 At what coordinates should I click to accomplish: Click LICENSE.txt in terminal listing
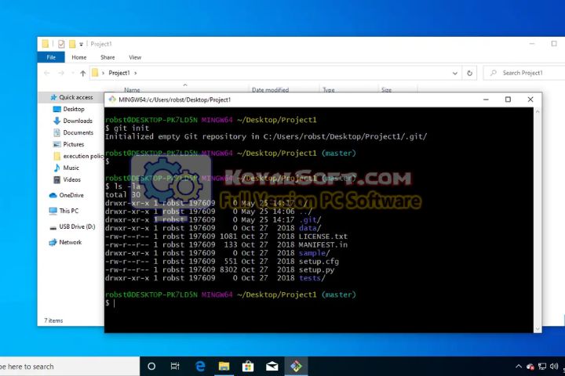[323, 237]
